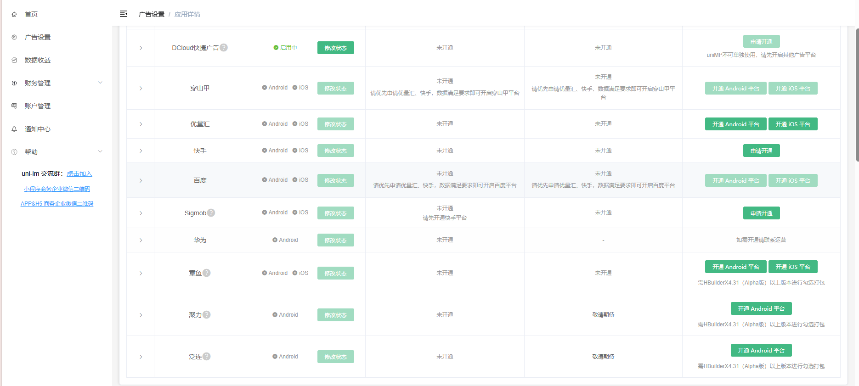Expand the 百度 row details
The width and height of the screenshot is (859, 386).
(x=141, y=180)
